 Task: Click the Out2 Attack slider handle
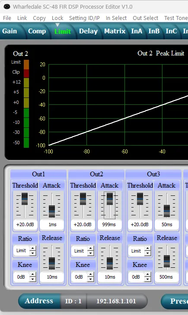click(110, 199)
